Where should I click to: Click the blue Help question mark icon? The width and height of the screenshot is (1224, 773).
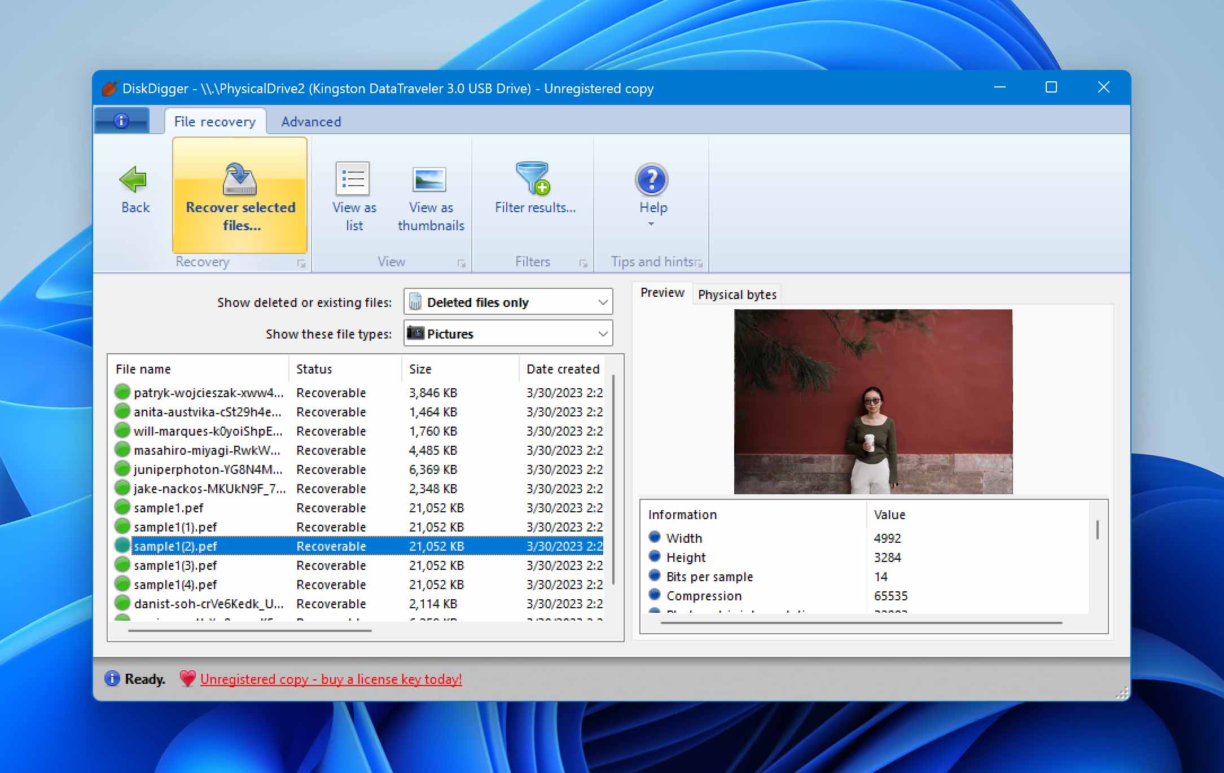652,180
